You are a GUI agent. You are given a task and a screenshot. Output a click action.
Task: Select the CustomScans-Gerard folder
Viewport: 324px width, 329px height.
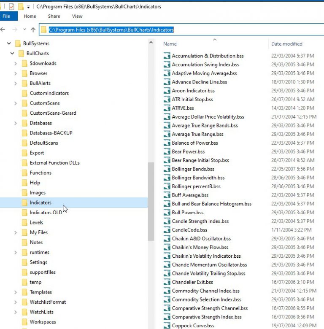pyautogui.click(x=53, y=113)
